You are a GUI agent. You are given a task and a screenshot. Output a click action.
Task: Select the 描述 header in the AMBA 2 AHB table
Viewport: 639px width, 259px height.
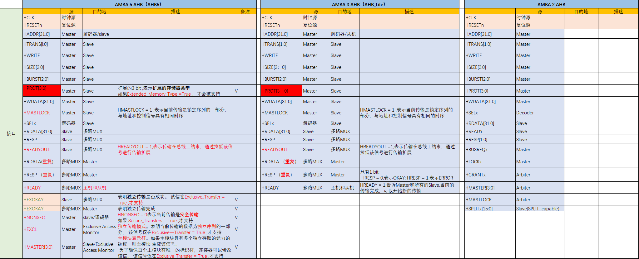618,12
